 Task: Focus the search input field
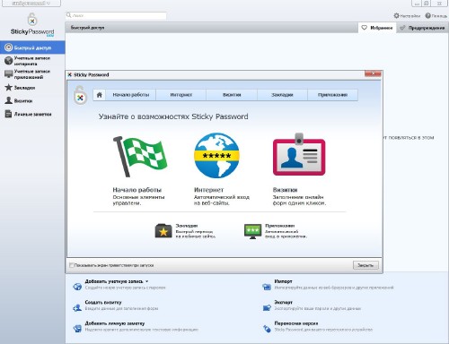pos(116,15)
